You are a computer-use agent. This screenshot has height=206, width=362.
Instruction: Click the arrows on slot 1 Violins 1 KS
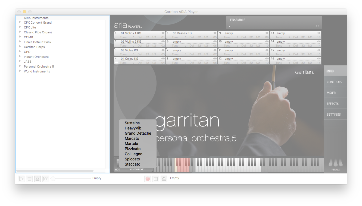163,33
